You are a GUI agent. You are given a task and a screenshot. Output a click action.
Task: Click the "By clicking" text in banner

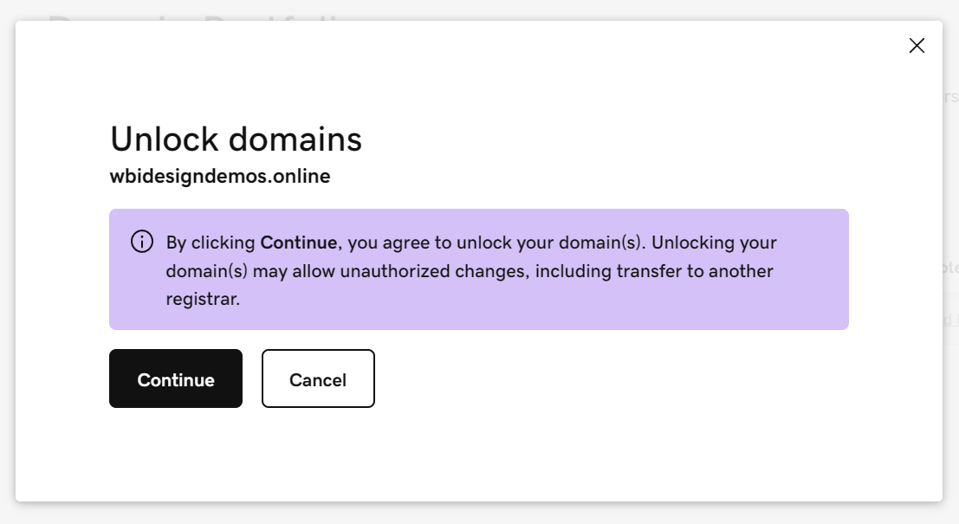click(x=211, y=243)
